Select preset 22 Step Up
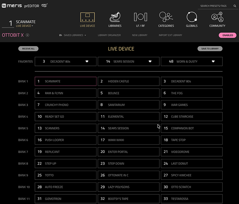Image resolution: width=239 pixels, height=204 pixels. coord(66,163)
